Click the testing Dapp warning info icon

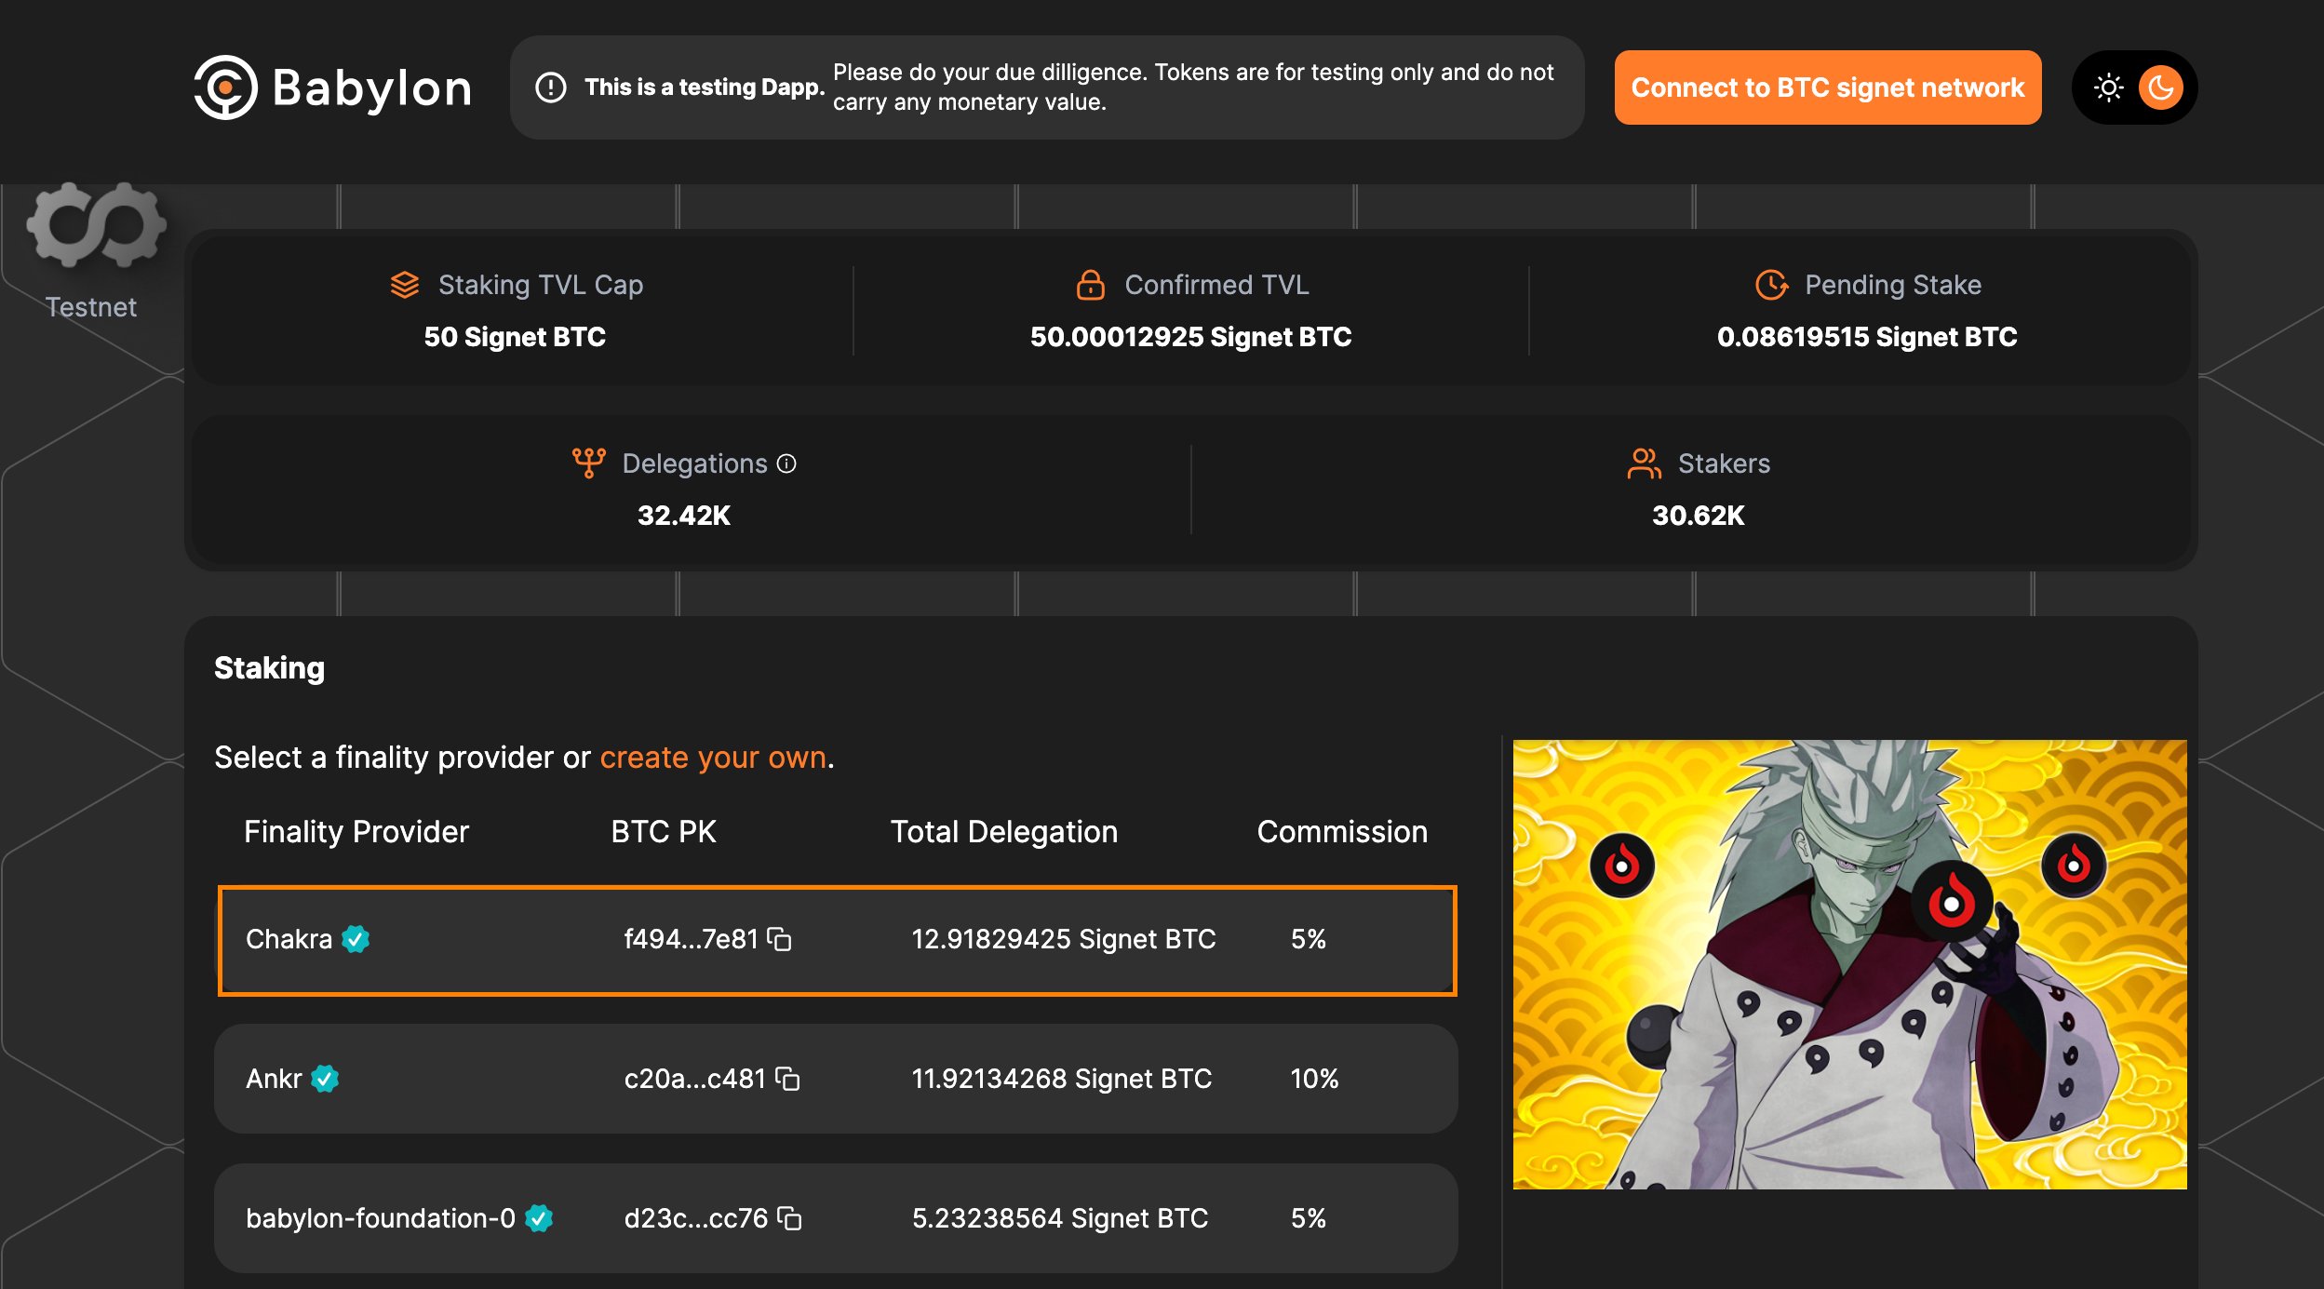point(551,87)
